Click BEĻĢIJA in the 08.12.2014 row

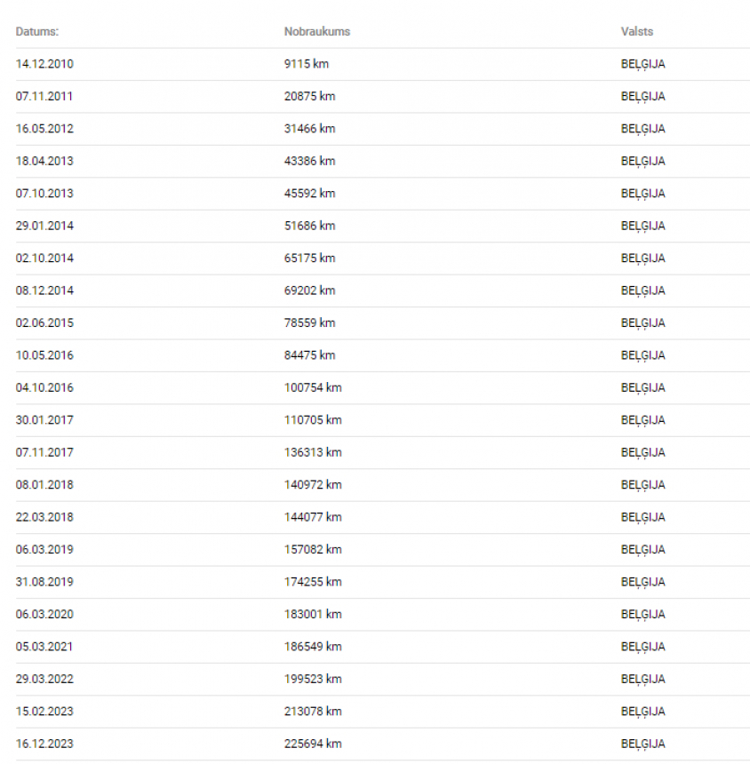click(642, 290)
